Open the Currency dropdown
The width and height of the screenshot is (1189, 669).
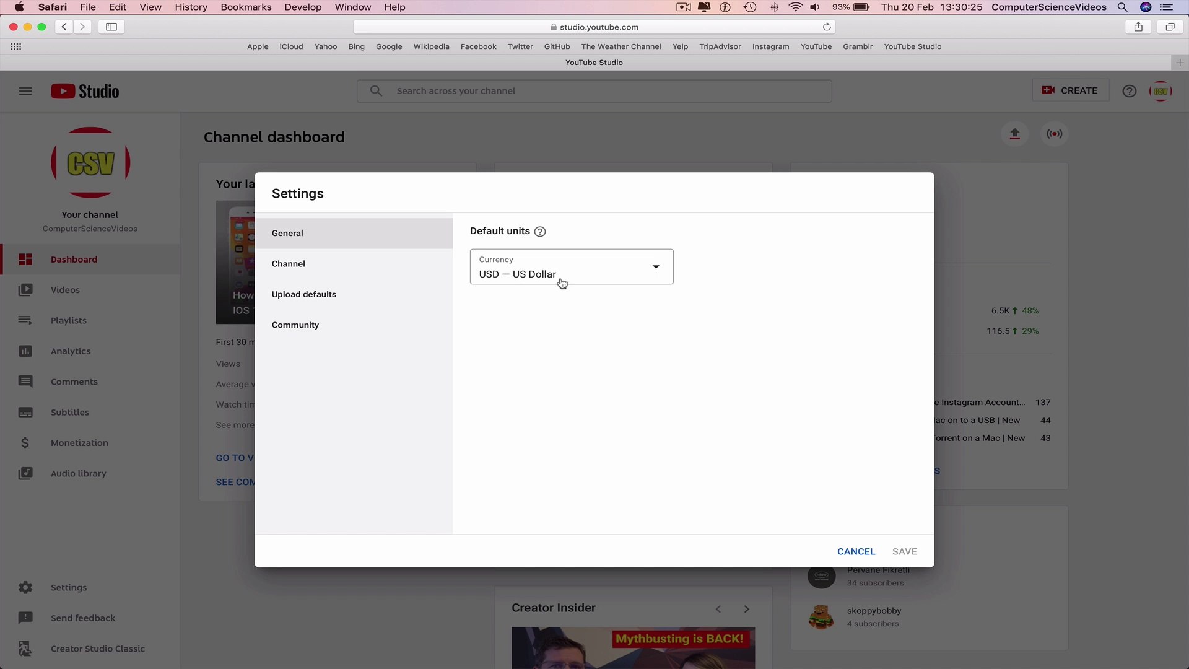coord(655,267)
